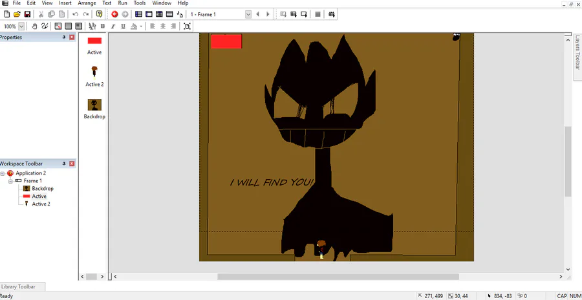Click the text color paint bucket
The height and width of the screenshot is (300, 582).
(135, 26)
